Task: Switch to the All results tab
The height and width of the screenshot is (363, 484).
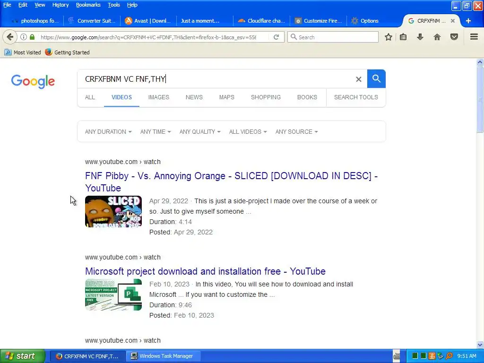Action: click(90, 97)
